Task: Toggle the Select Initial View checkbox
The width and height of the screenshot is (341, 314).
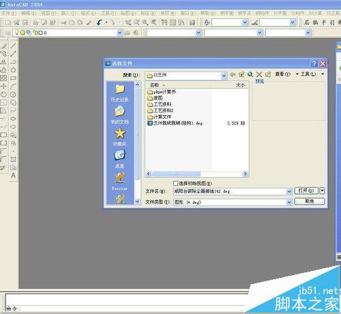Action: [x=175, y=183]
